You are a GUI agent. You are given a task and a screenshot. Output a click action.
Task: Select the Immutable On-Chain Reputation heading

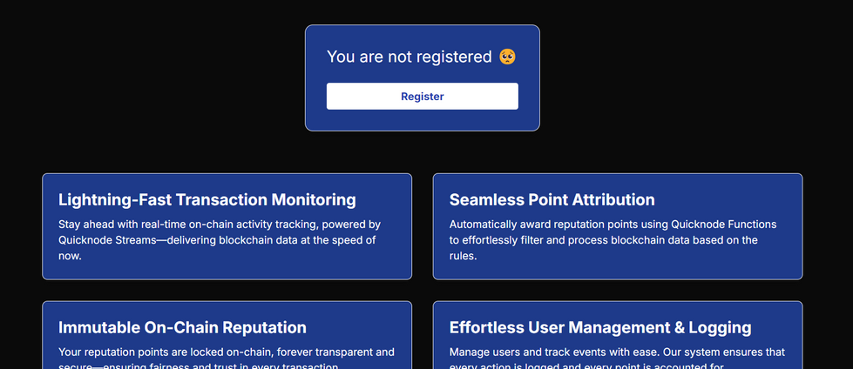pos(182,327)
